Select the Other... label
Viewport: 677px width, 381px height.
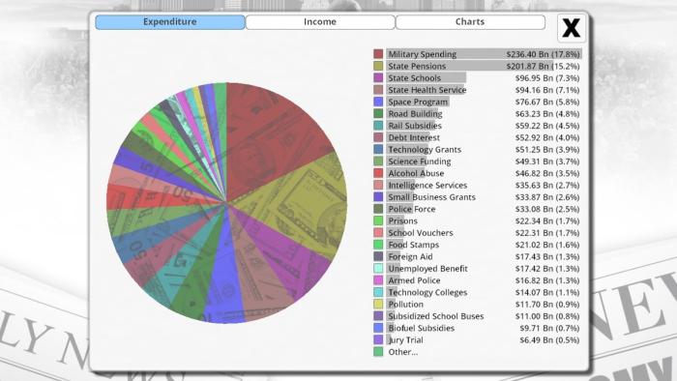(x=403, y=352)
